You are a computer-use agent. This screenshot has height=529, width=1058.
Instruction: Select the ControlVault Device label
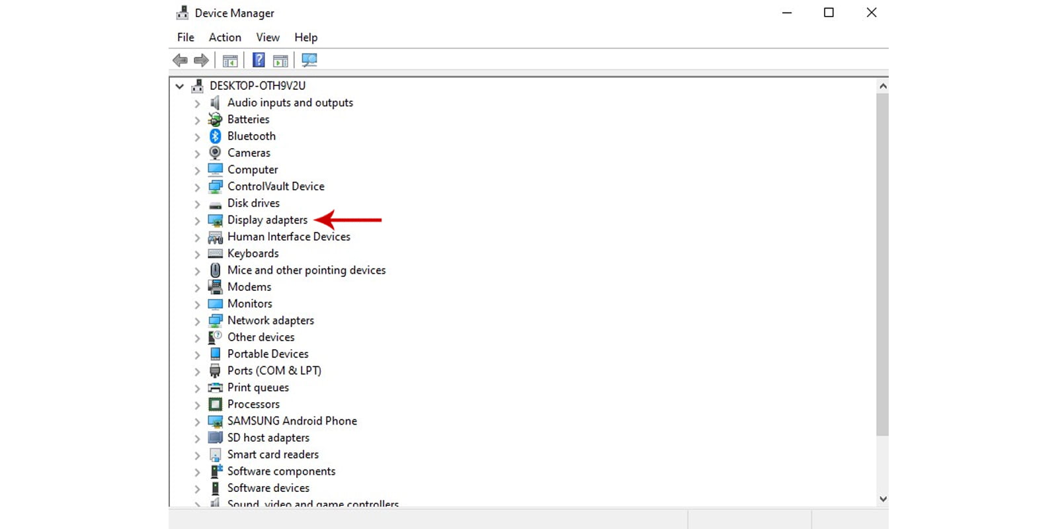[x=276, y=186]
